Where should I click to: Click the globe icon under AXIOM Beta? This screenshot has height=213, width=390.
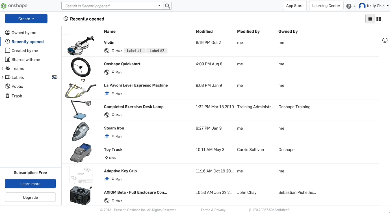pyautogui.click(x=107, y=201)
